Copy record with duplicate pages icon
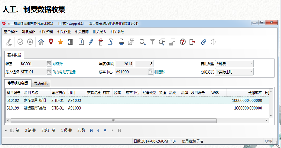 110,42
